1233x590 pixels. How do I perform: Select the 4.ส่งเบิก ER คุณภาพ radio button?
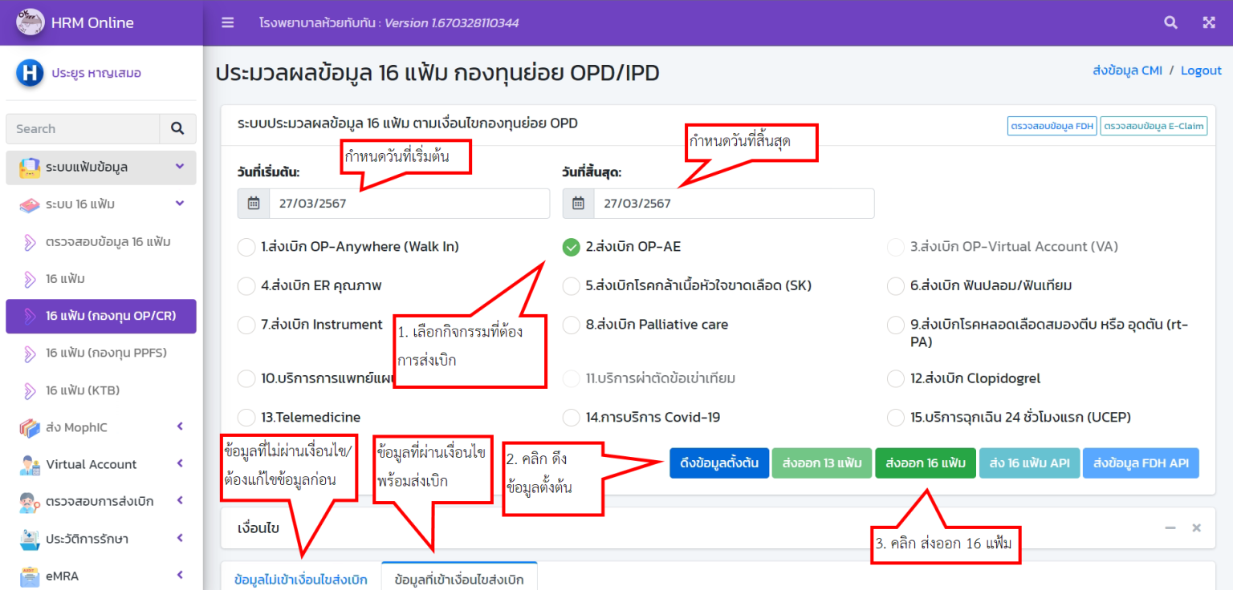[246, 285]
